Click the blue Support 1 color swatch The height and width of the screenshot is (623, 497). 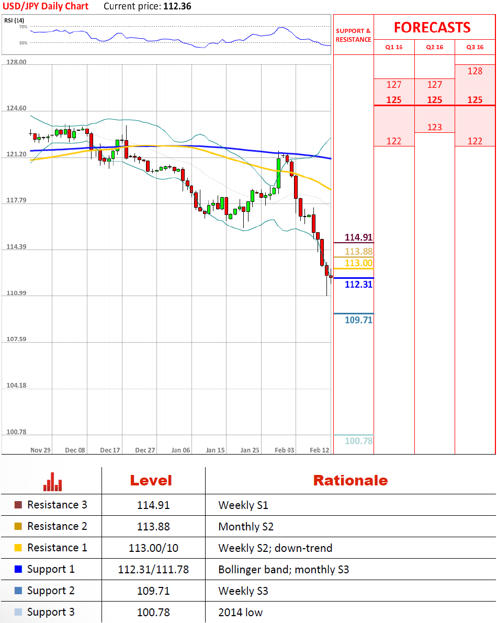(x=18, y=569)
